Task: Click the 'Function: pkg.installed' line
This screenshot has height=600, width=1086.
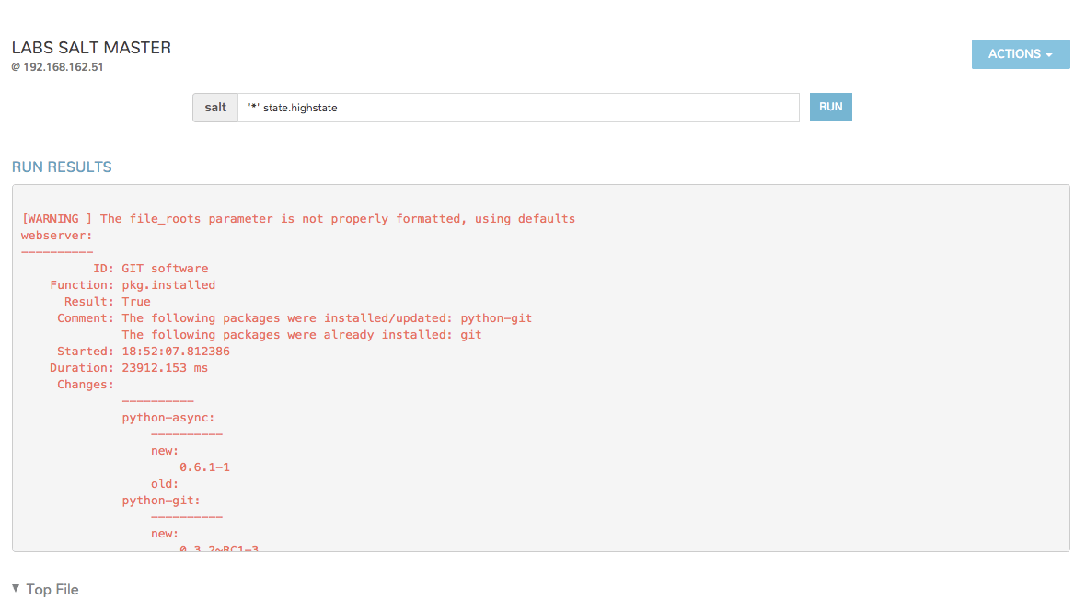Action: click(x=133, y=285)
